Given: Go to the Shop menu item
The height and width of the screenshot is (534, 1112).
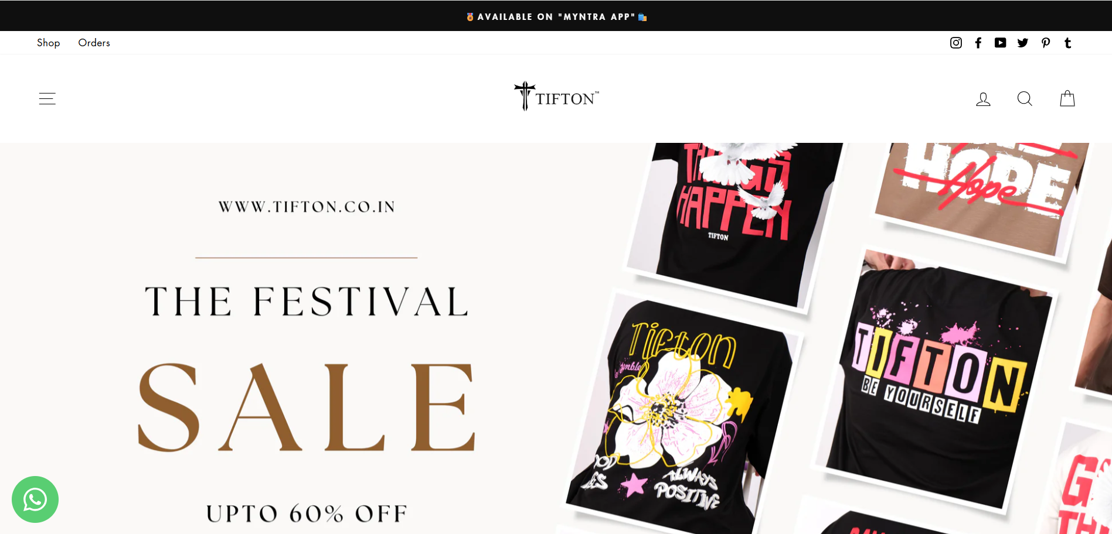Looking at the screenshot, I should click(48, 43).
